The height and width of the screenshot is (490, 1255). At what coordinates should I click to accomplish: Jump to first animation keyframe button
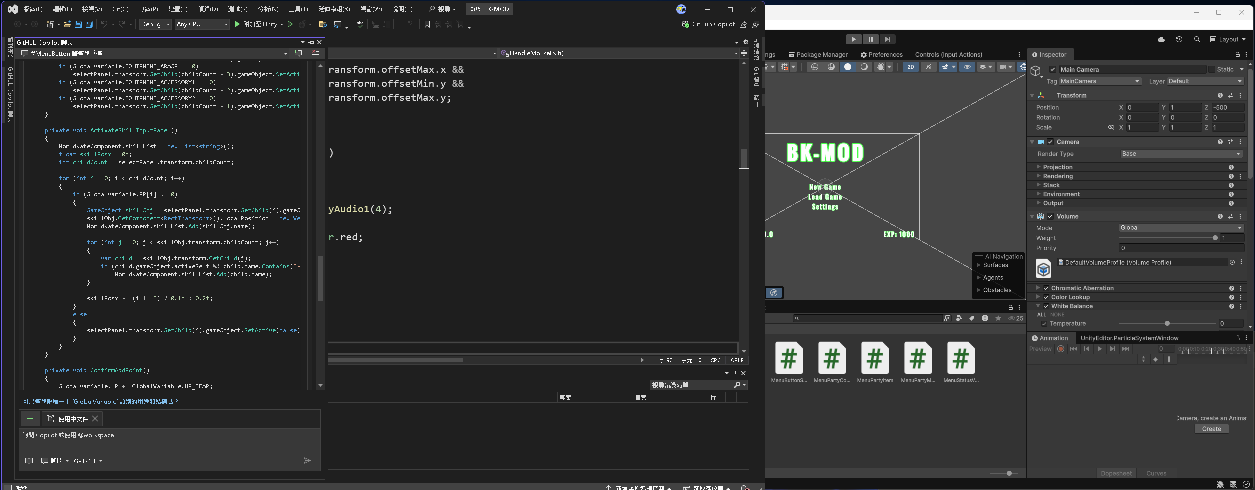(x=1074, y=349)
